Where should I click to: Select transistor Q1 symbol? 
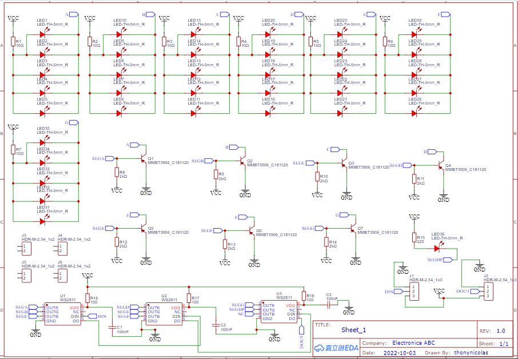click(x=144, y=158)
